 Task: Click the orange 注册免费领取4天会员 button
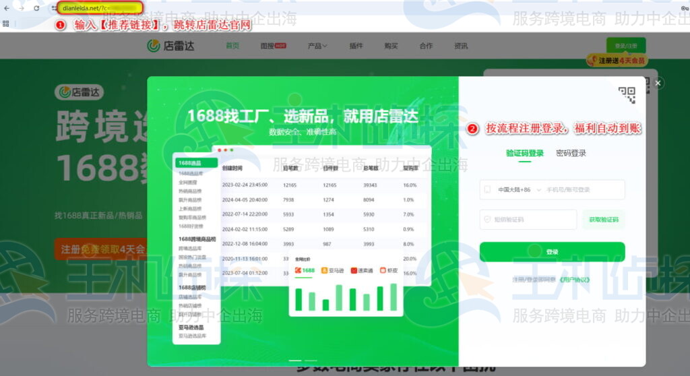tap(102, 249)
